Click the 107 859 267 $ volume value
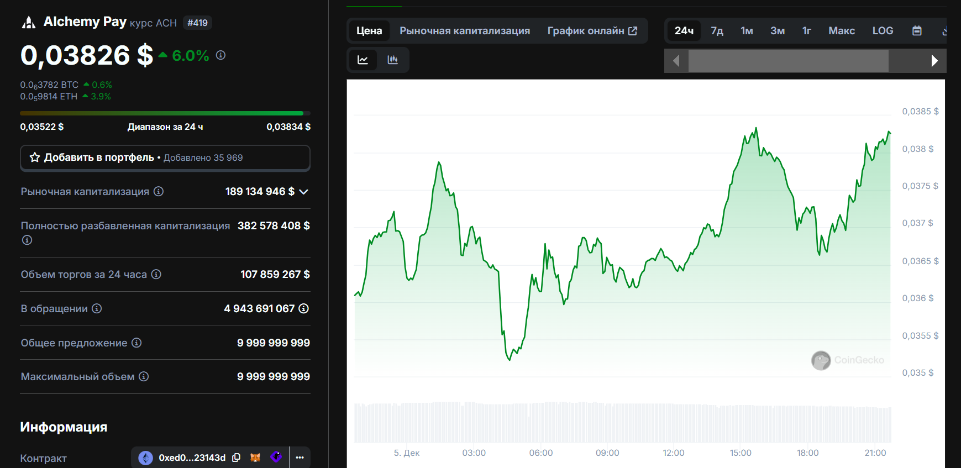961x468 pixels. coord(275,274)
